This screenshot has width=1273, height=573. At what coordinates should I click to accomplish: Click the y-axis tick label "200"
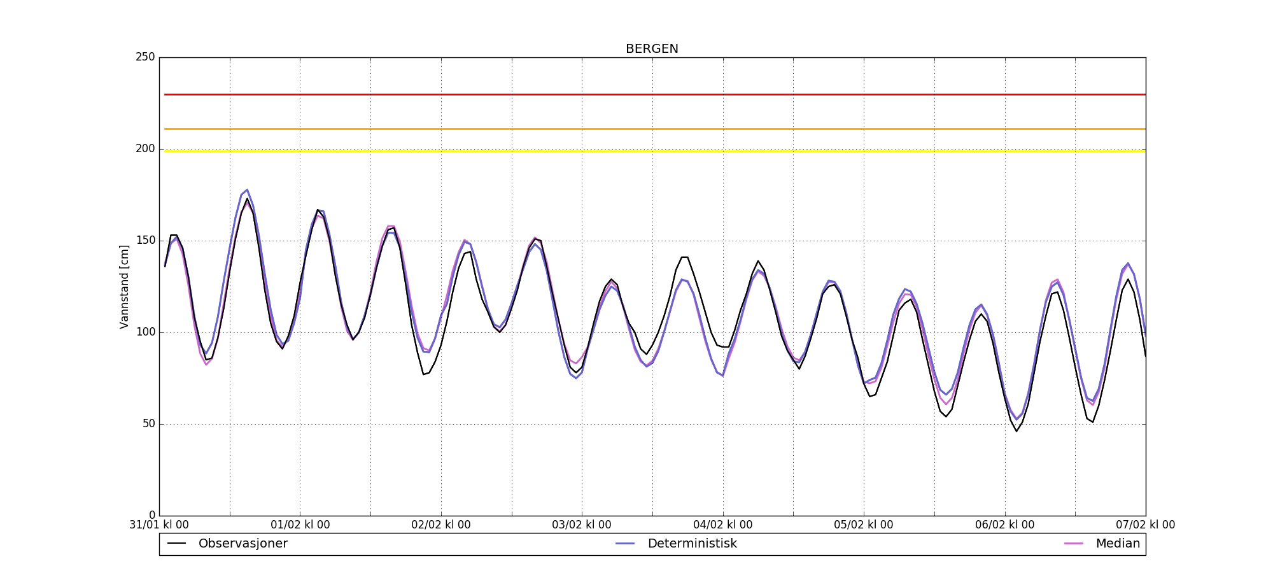pos(145,149)
